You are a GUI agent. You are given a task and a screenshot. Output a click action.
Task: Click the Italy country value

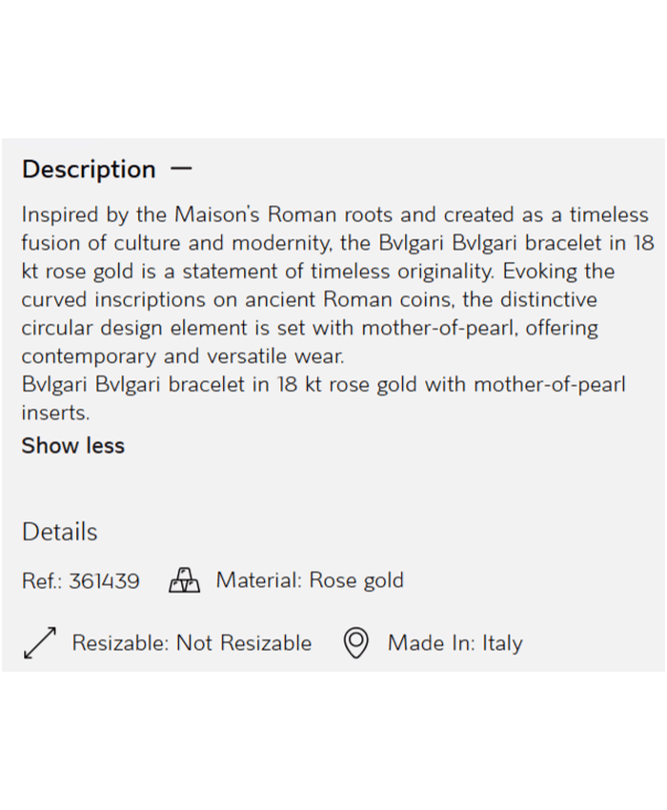[501, 643]
